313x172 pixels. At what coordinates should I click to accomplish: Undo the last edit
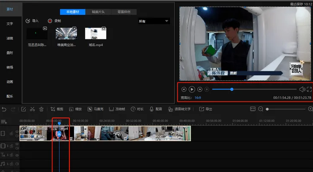point(4,109)
